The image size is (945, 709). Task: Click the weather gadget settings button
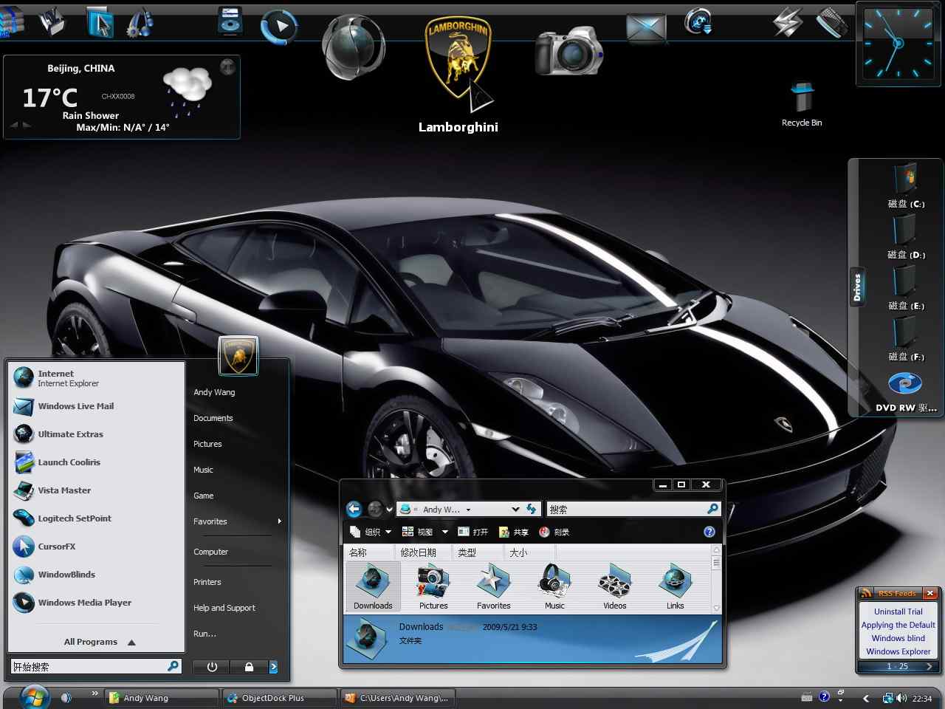(x=227, y=66)
